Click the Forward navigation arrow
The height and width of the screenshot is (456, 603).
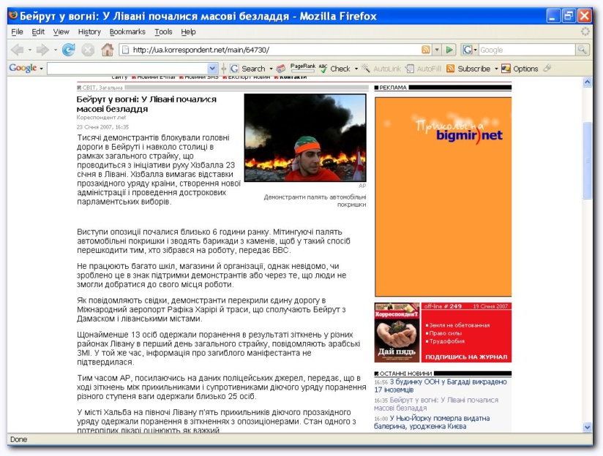point(42,50)
